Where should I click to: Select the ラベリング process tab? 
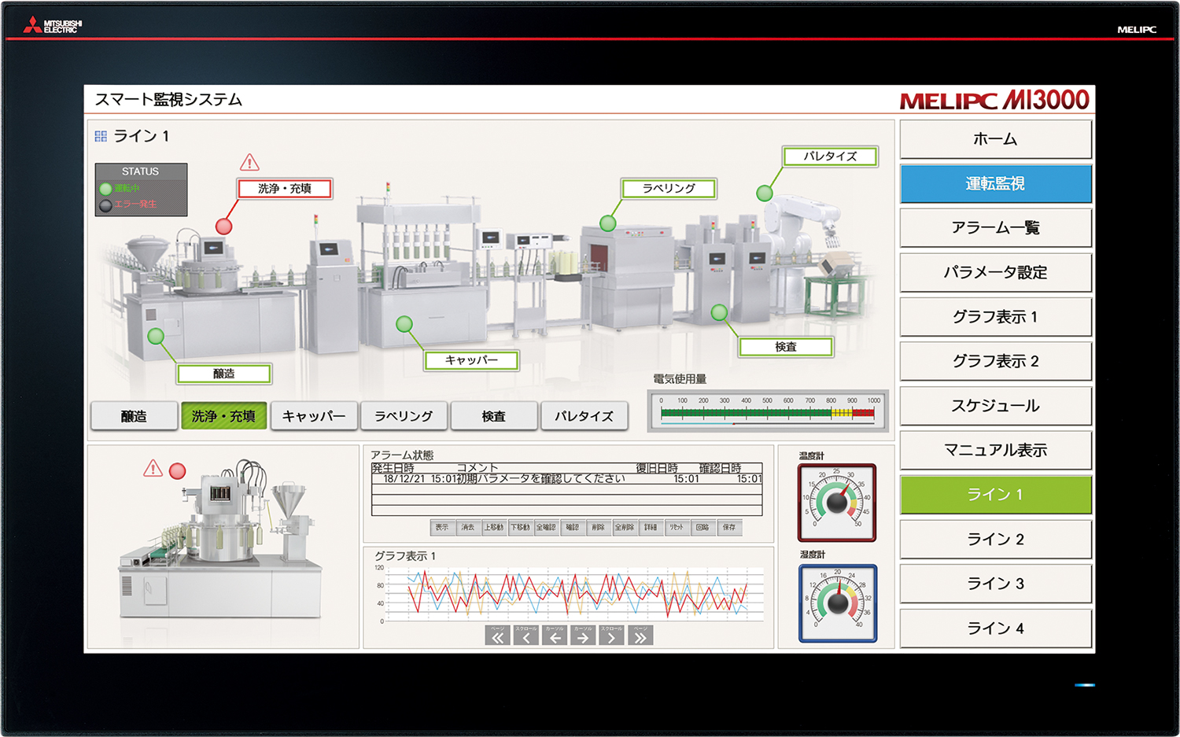click(x=404, y=416)
